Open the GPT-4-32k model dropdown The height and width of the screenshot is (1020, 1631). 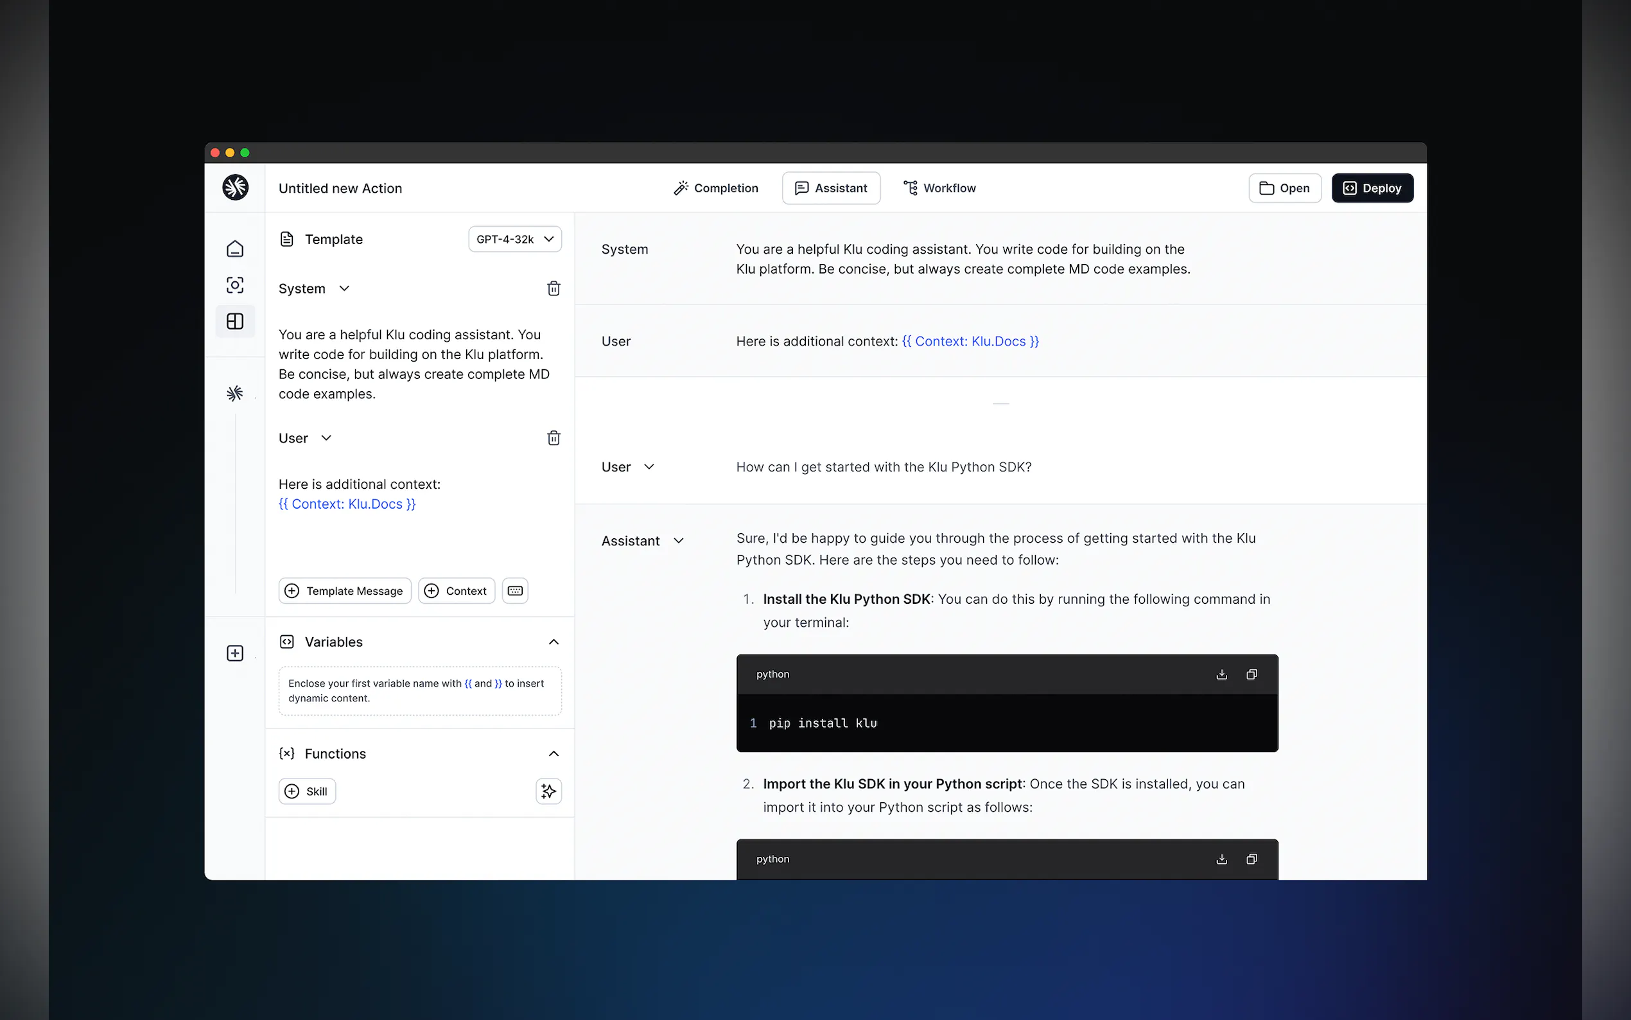pyautogui.click(x=514, y=240)
